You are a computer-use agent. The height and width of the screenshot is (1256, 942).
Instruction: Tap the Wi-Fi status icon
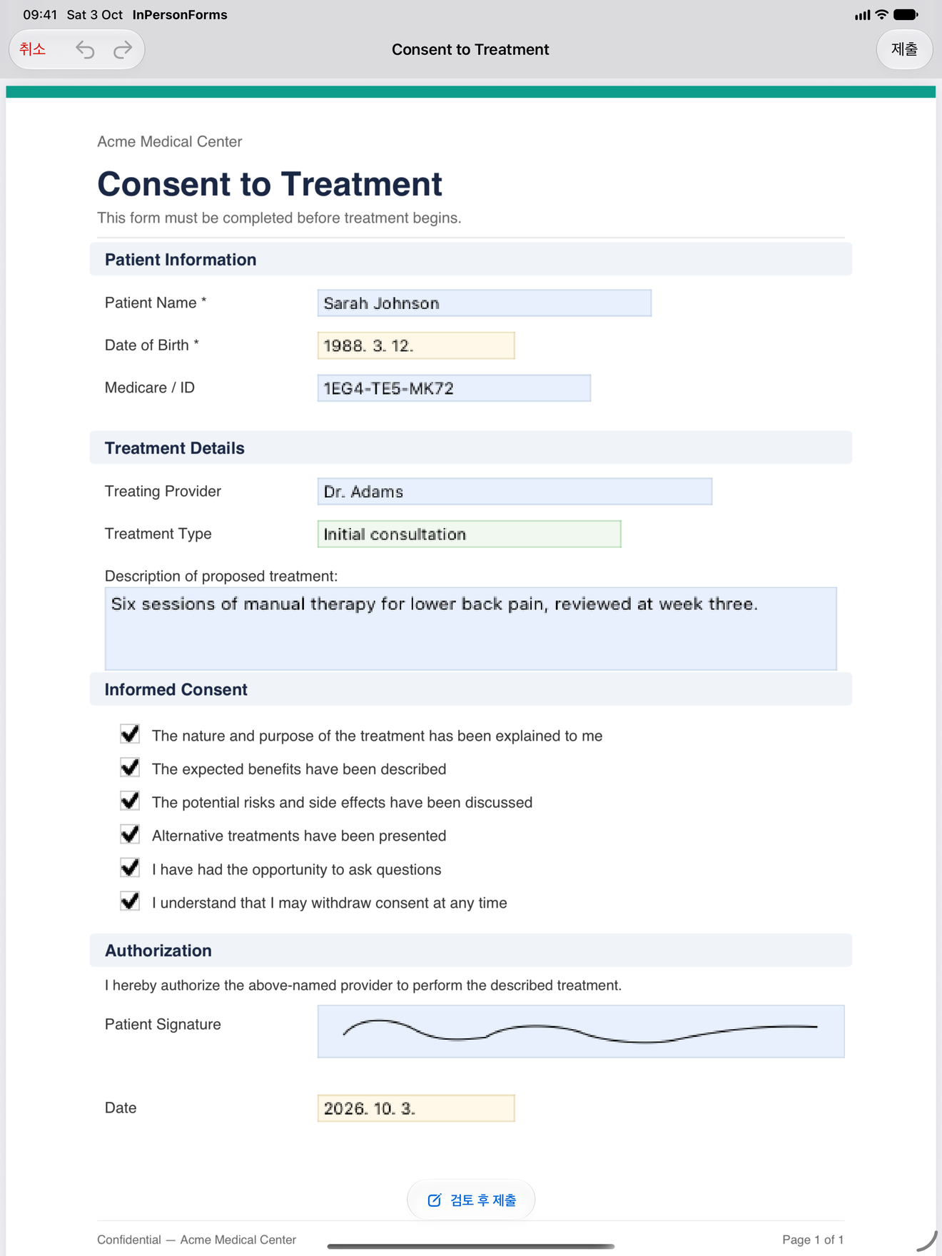tap(881, 14)
